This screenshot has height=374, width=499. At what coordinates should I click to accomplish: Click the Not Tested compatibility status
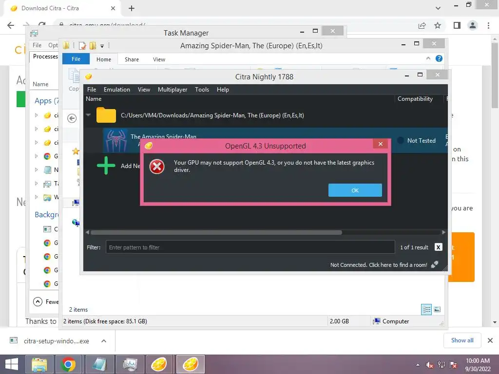click(417, 141)
